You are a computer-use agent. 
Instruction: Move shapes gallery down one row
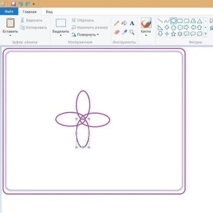205,28
